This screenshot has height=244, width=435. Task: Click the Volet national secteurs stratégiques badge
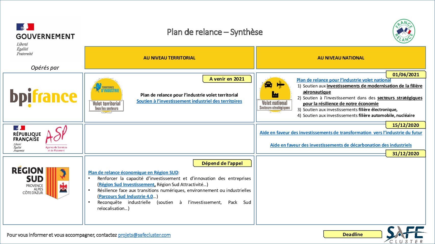tap(275, 95)
